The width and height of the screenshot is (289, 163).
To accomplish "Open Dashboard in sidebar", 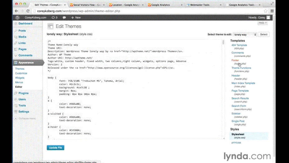I will (x=25, y=24).
